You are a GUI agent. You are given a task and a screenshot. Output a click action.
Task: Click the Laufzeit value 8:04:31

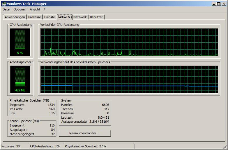pyautogui.click(x=104, y=118)
